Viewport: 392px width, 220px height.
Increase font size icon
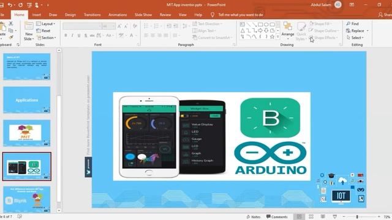[119, 26]
